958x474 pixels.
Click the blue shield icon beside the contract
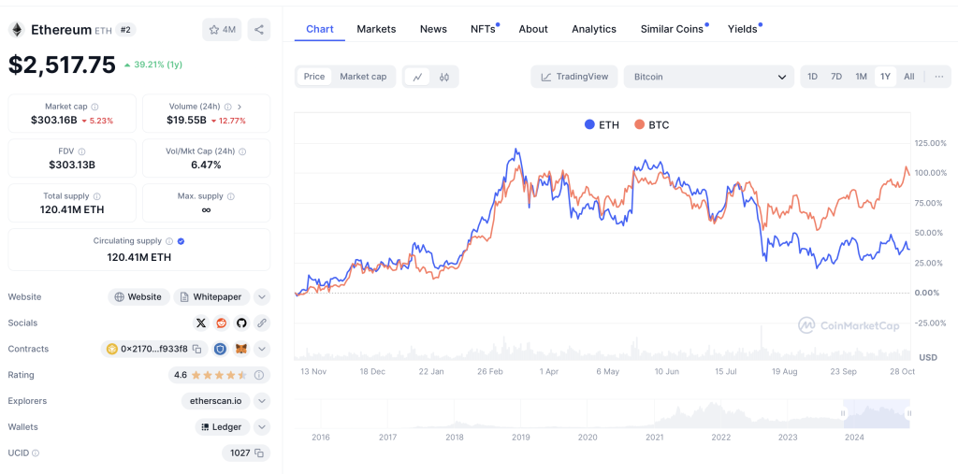coord(220,350)
